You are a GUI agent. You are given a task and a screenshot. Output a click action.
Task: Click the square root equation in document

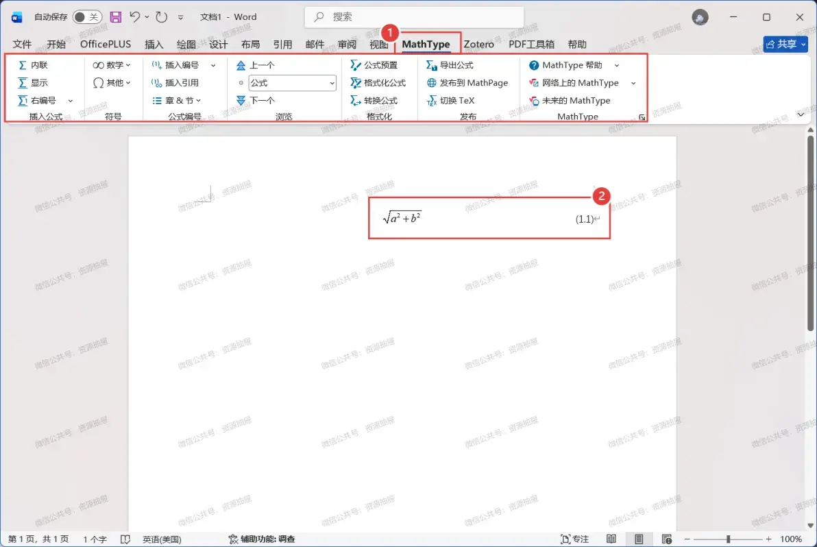pyautogui.click(x=402, y=217)
